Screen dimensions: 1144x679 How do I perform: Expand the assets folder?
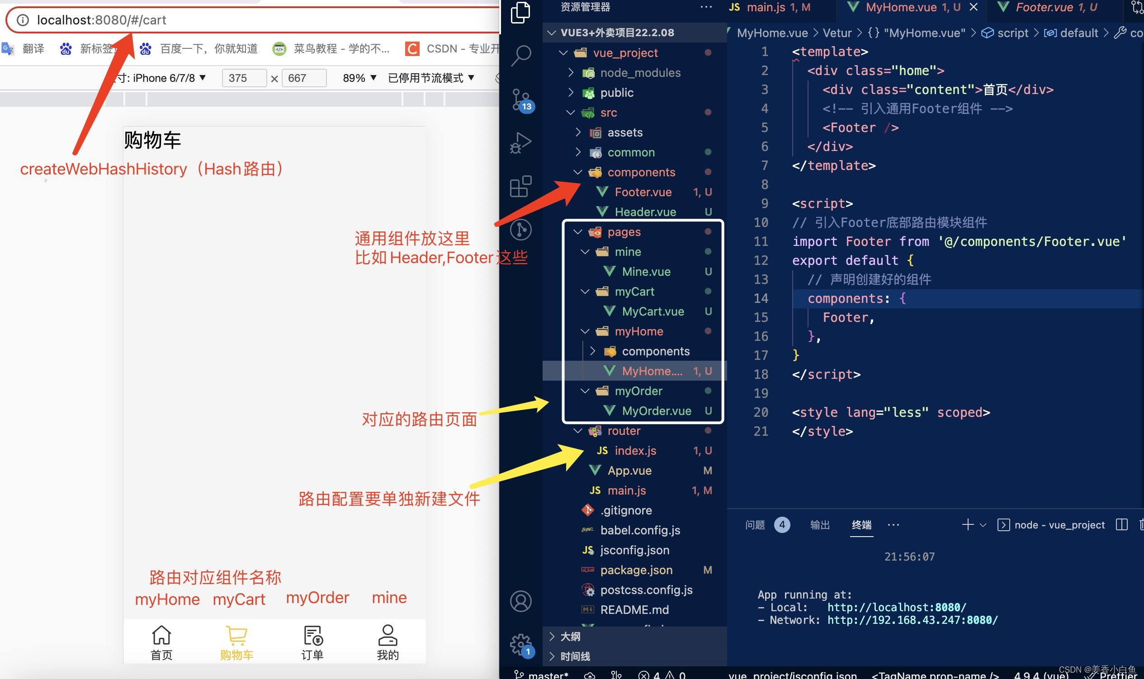[x=634, y=132]
